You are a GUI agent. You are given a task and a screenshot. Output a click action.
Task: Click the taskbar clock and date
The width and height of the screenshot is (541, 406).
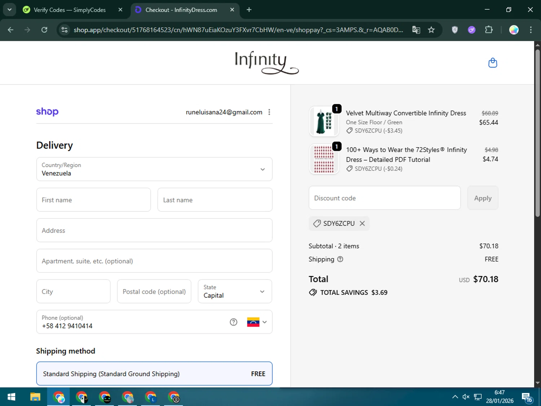[x=500, y=397]
